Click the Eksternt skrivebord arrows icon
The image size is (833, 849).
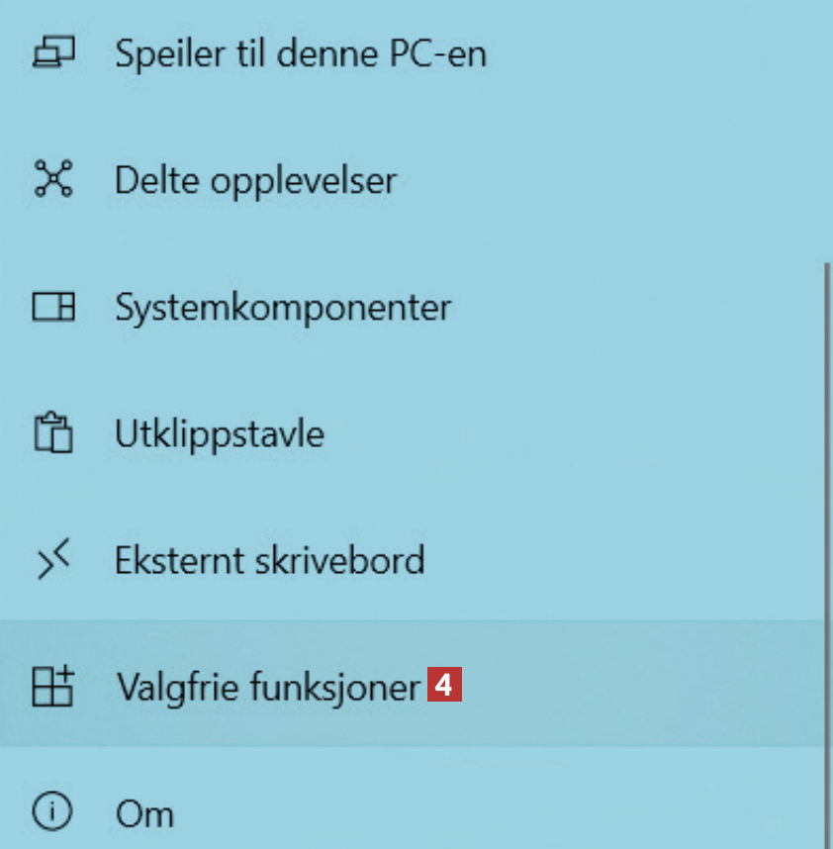[x=53, y=561]
